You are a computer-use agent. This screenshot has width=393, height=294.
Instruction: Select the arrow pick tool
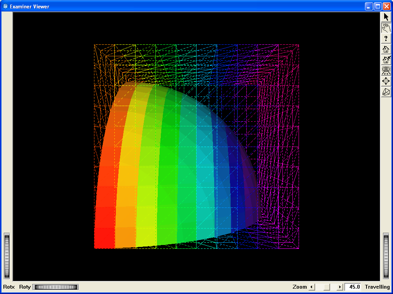(x=386, y=16)
